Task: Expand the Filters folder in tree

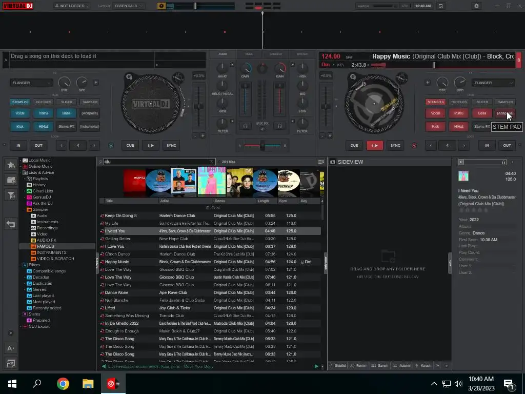Action: [x=21, y=265]
